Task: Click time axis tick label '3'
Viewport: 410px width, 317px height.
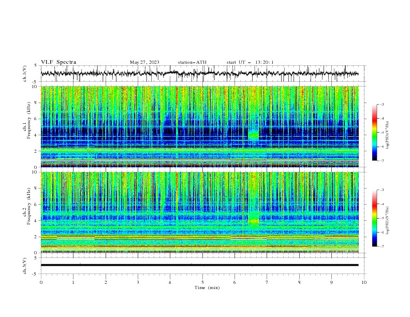Action: pos(138,282)
